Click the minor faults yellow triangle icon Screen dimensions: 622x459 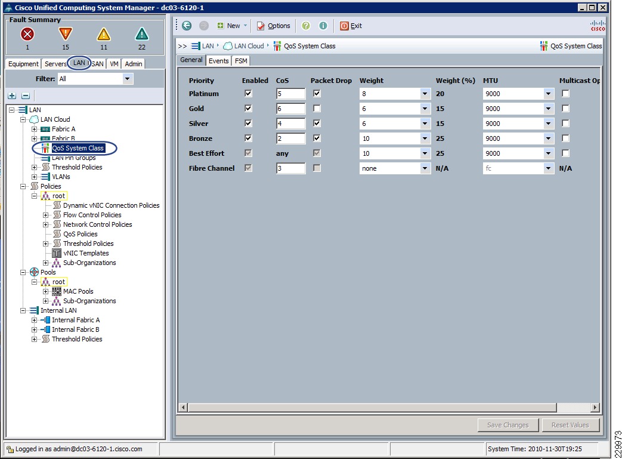point(104,34)
